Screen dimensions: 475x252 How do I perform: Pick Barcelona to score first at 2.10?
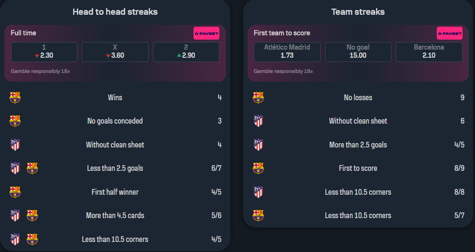coord(429,52)
